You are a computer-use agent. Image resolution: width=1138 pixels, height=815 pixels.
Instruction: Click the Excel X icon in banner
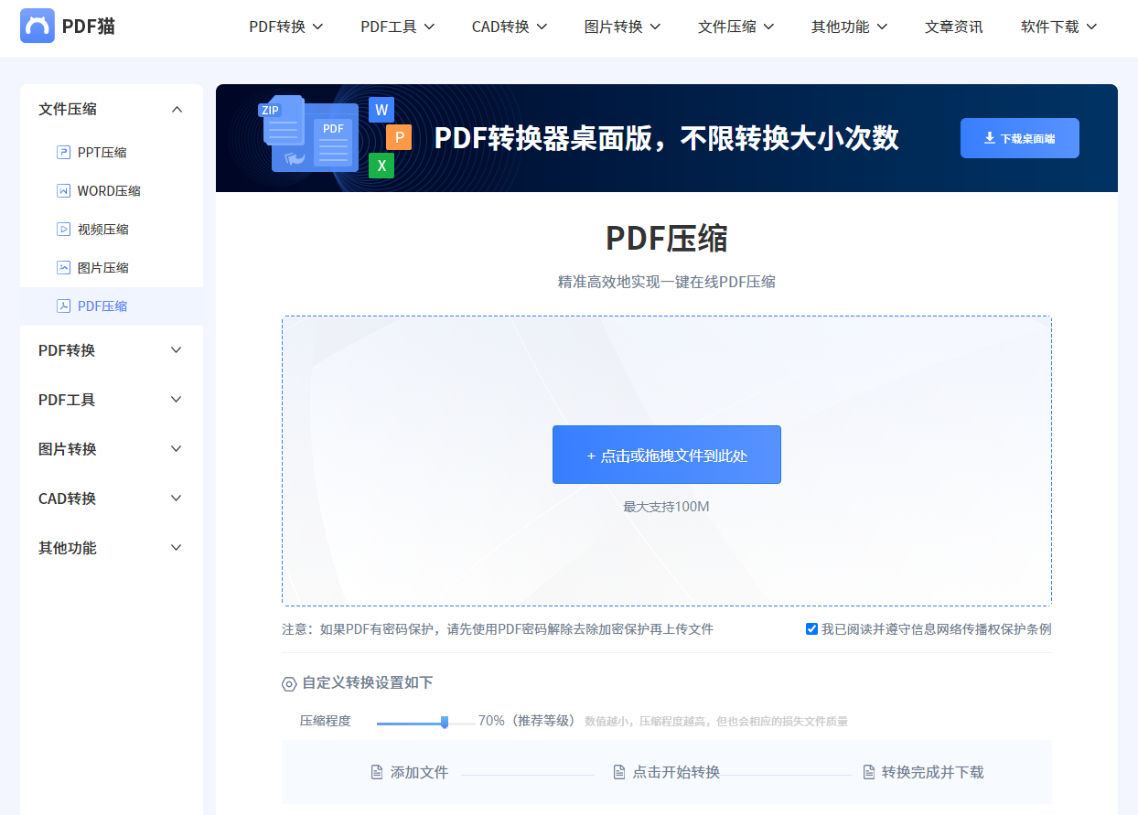pos(381,166)
